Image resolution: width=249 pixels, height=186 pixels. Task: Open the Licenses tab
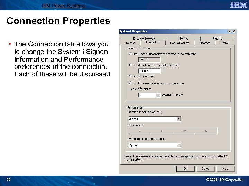(205, 43)
